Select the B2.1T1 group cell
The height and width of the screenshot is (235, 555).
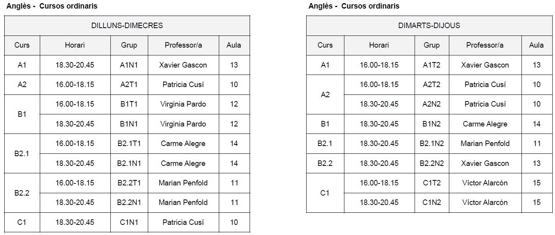(129, 144)
